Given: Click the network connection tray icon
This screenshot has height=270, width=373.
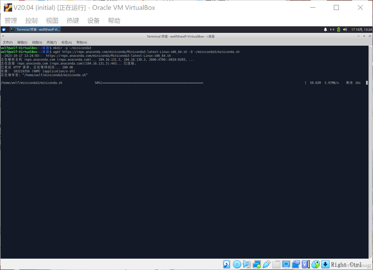Looking at the screenshot, I should point(332,29).
